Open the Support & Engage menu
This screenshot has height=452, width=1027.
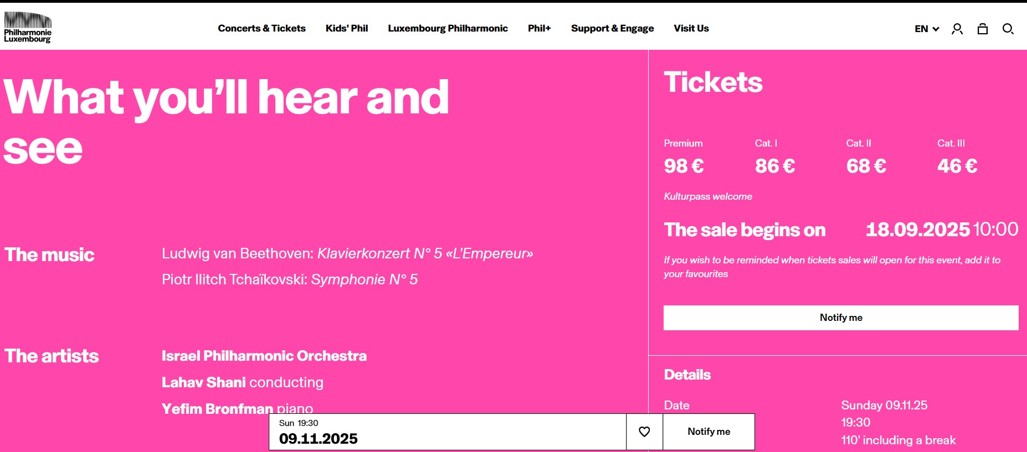[612, 28]
